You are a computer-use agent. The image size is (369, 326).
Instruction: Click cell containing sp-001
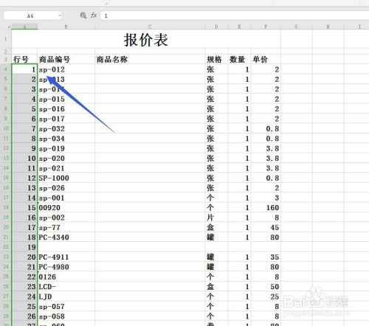[x=66, y=198]
